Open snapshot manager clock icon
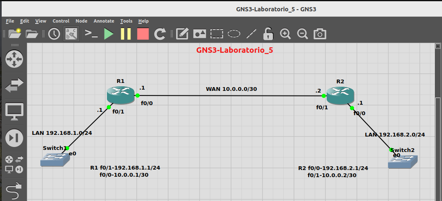Screen dimensions: 442x201 point(54,34)
